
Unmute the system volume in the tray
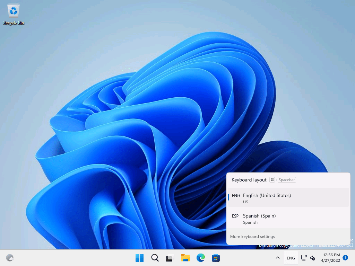312,258
